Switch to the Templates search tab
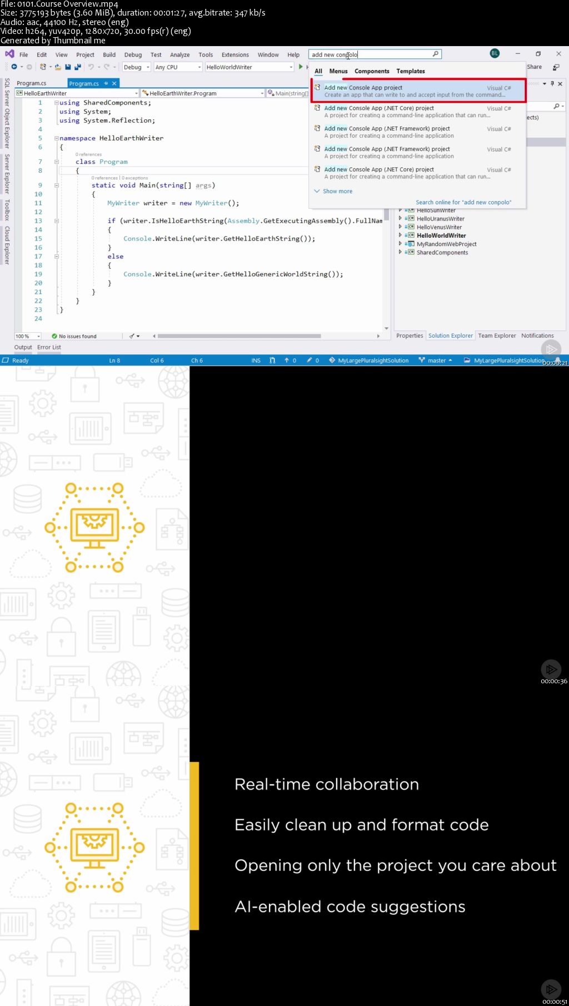 (411, 71)
